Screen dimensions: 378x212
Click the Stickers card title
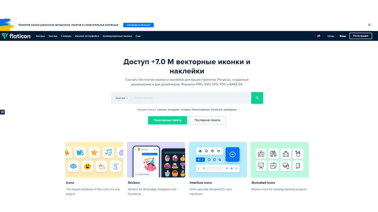134,182
